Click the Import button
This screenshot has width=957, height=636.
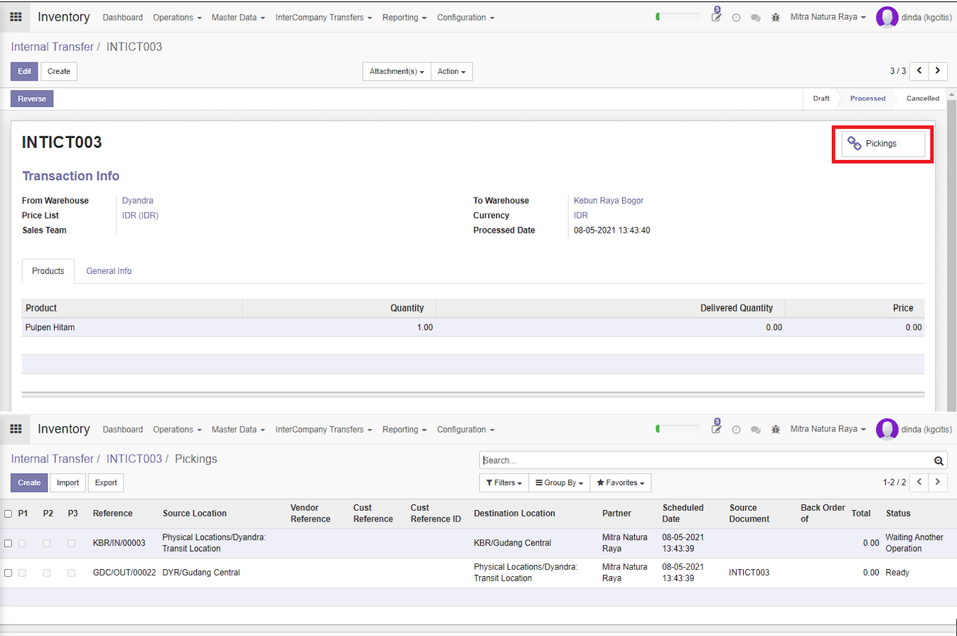(x=68, y=482)
